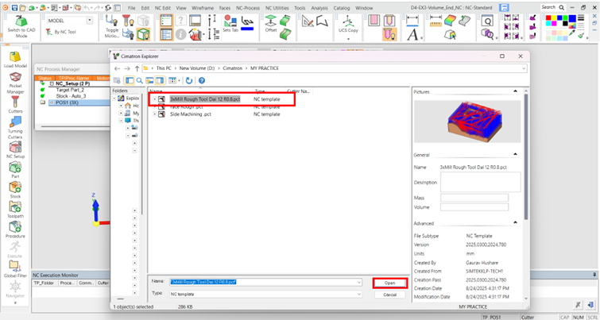The height and width of the screenshot is (320, 600).
Task: Click the Open button
Action: tap(389, 283)
